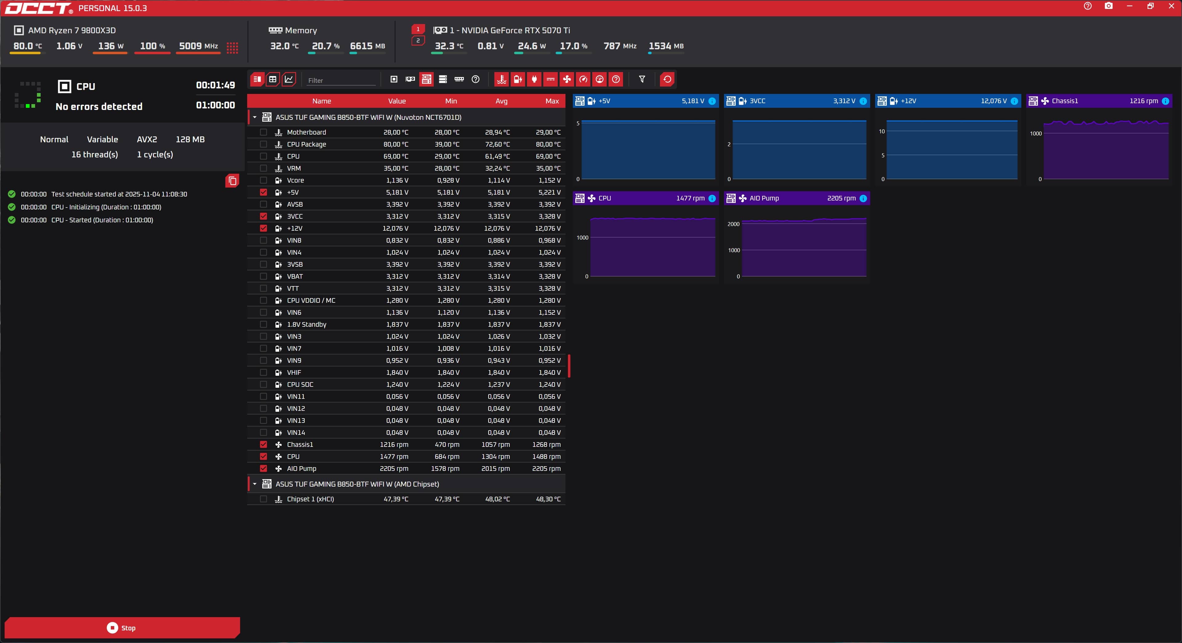Uncheck the +5V sensor checkbox
Screen dimensions: 1182x643
(x=263, y=192)
